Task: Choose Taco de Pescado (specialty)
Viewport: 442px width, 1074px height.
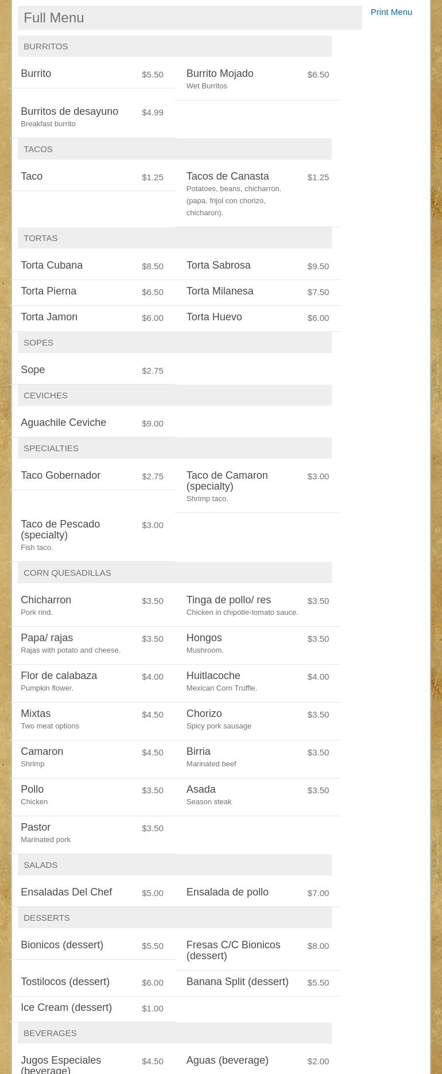Action: pyautogui.click(x=60, y=530)
